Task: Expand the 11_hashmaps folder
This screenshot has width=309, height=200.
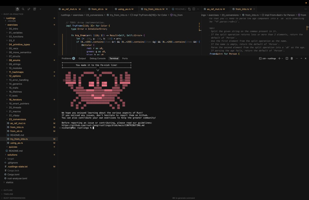Action: (16, 72)
